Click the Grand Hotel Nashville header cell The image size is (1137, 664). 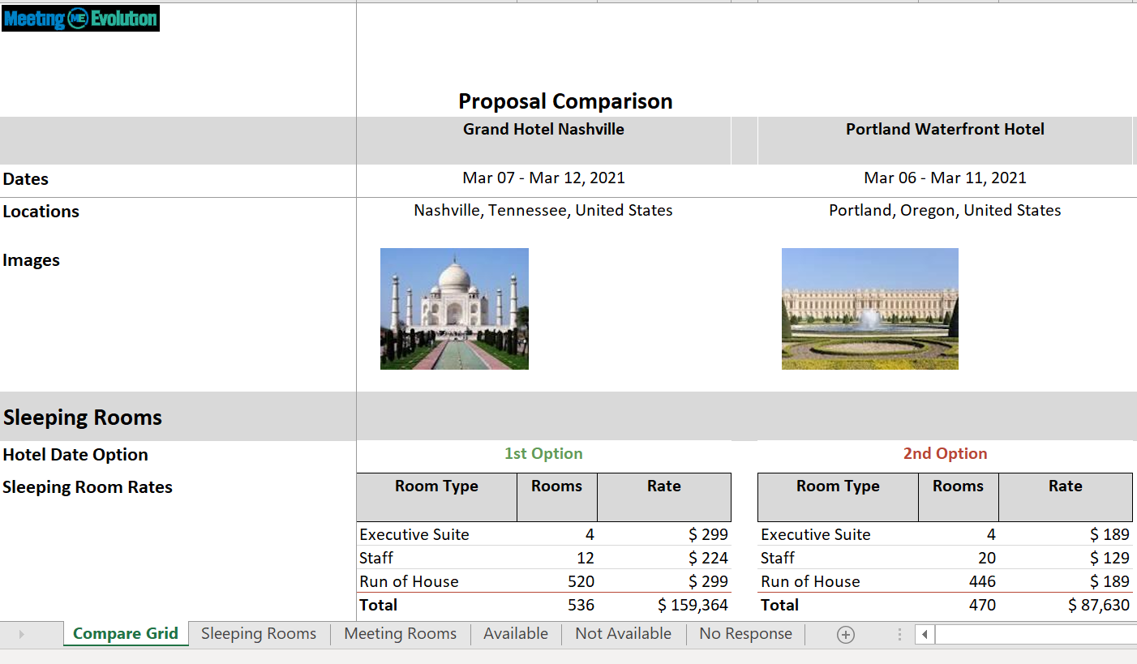[x=543, y=130]
